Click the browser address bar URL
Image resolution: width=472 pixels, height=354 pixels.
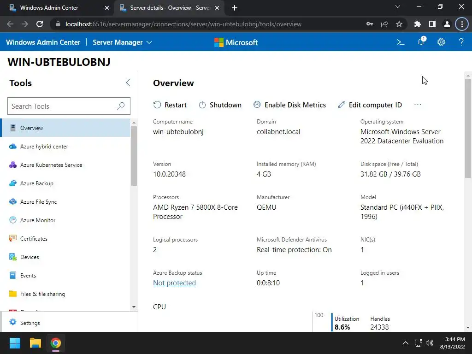click(183, 24)
